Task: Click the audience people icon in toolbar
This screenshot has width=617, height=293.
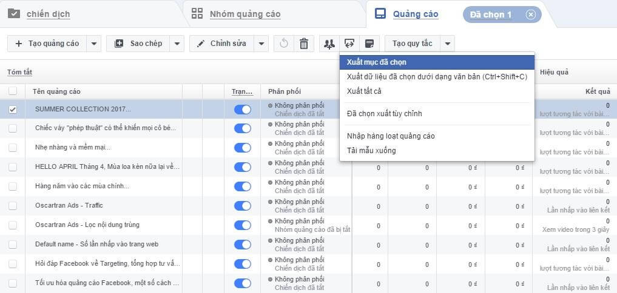Action: click(x=329, y=44)
